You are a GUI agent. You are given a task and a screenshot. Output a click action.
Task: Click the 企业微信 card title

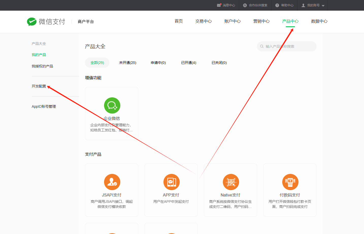pos(112,118)
